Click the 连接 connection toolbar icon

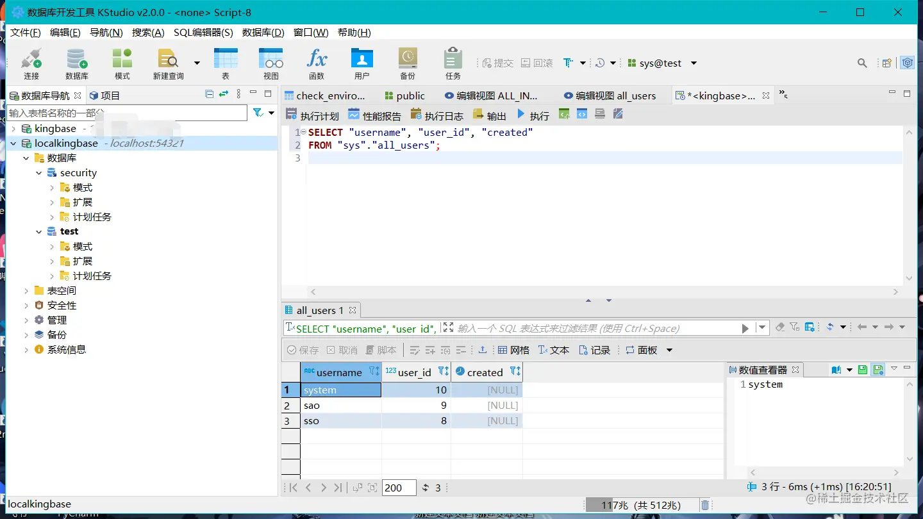pos(31,63)
